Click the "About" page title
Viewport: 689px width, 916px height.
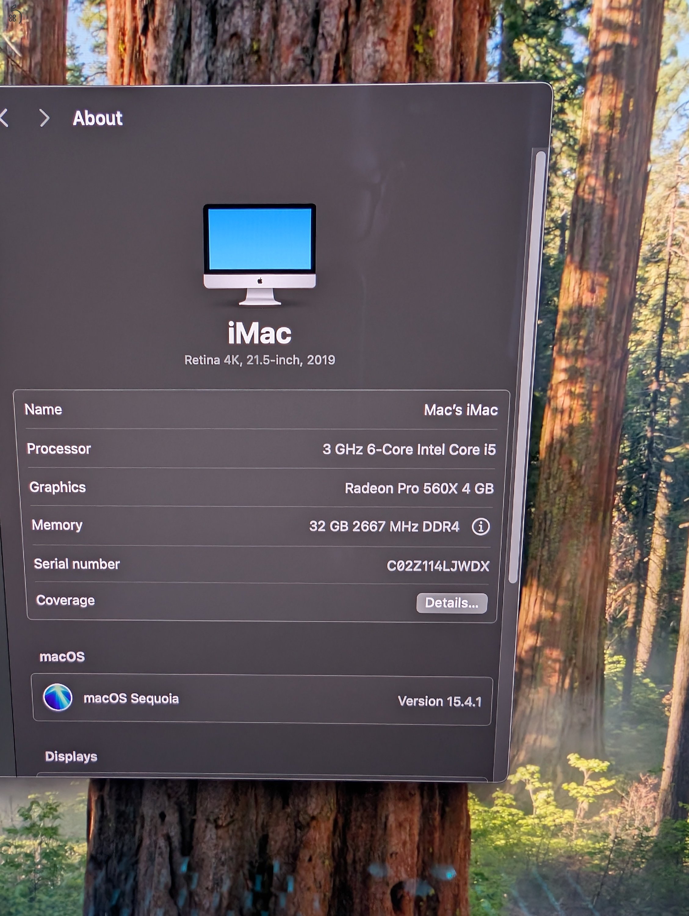[x=98, y=118]
